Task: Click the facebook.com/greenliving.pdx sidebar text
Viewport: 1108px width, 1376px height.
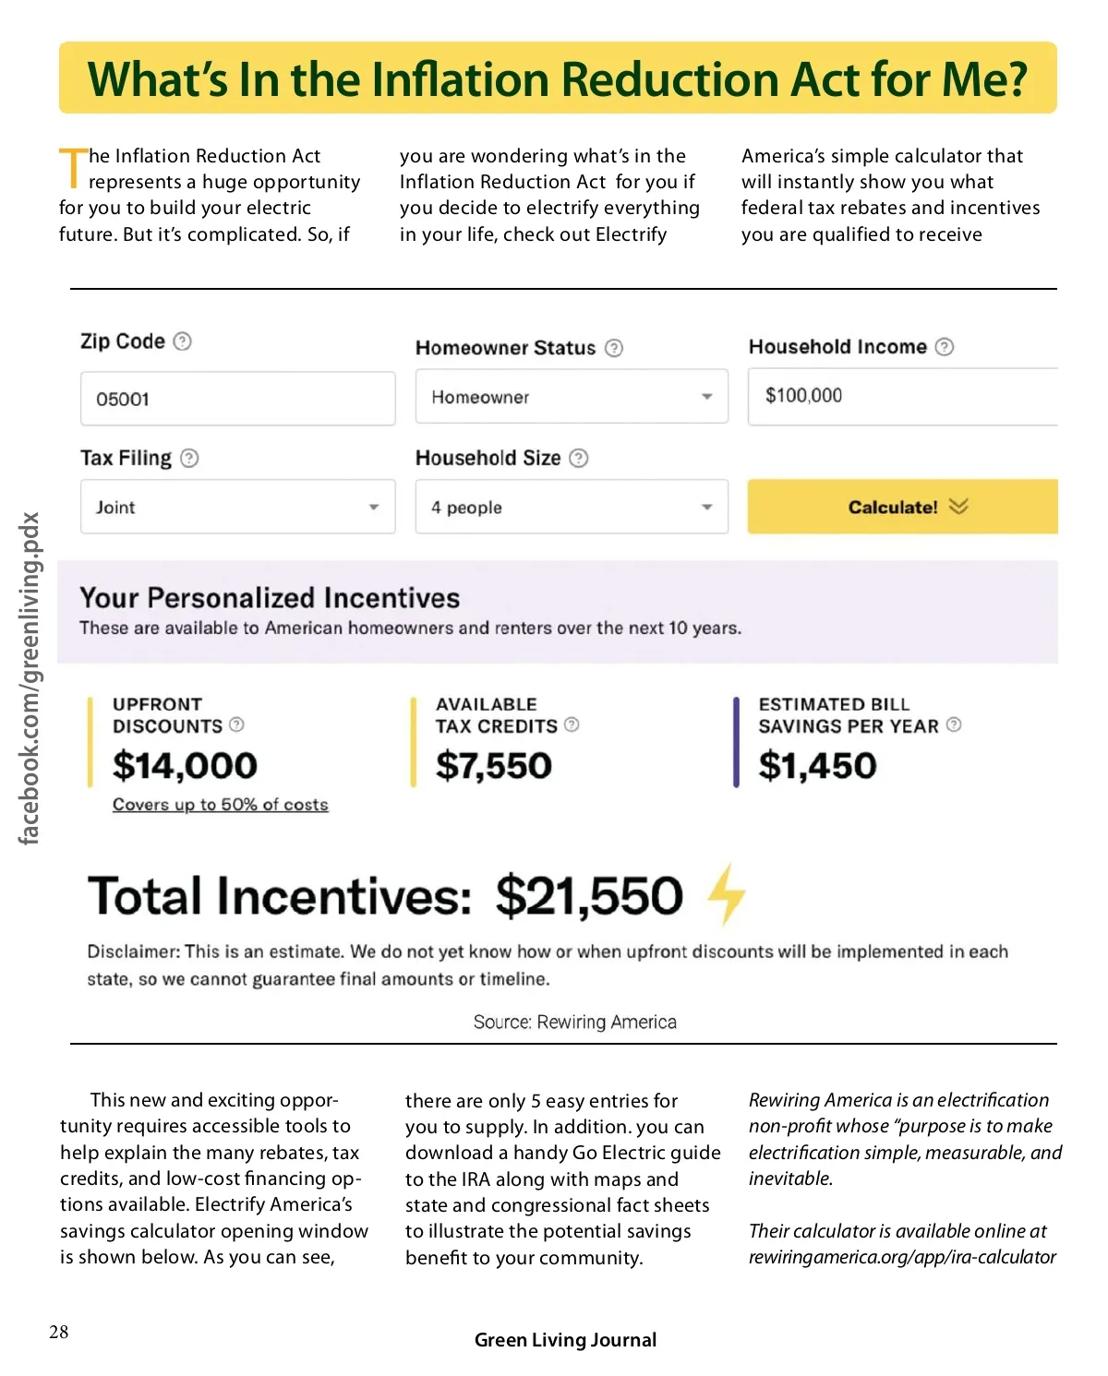Action: [x=30, y=678]
